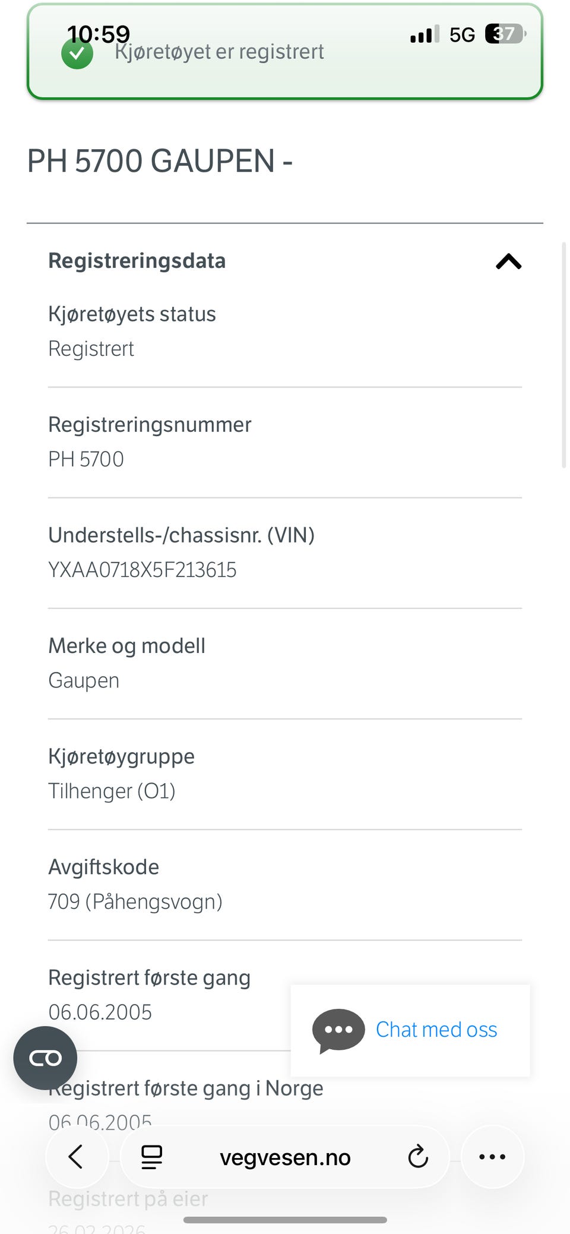Tap the battery indicator in status bar
Image resolution: width=570 pixels, height=1234 pixels.
tap(505, 34)
